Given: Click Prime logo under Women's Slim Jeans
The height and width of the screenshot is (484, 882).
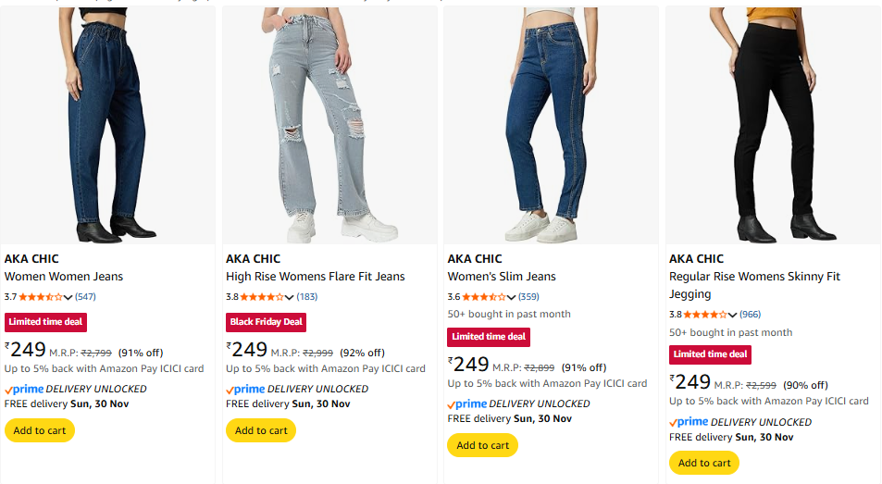Looking at the screenshot, I should click(467, 403).
